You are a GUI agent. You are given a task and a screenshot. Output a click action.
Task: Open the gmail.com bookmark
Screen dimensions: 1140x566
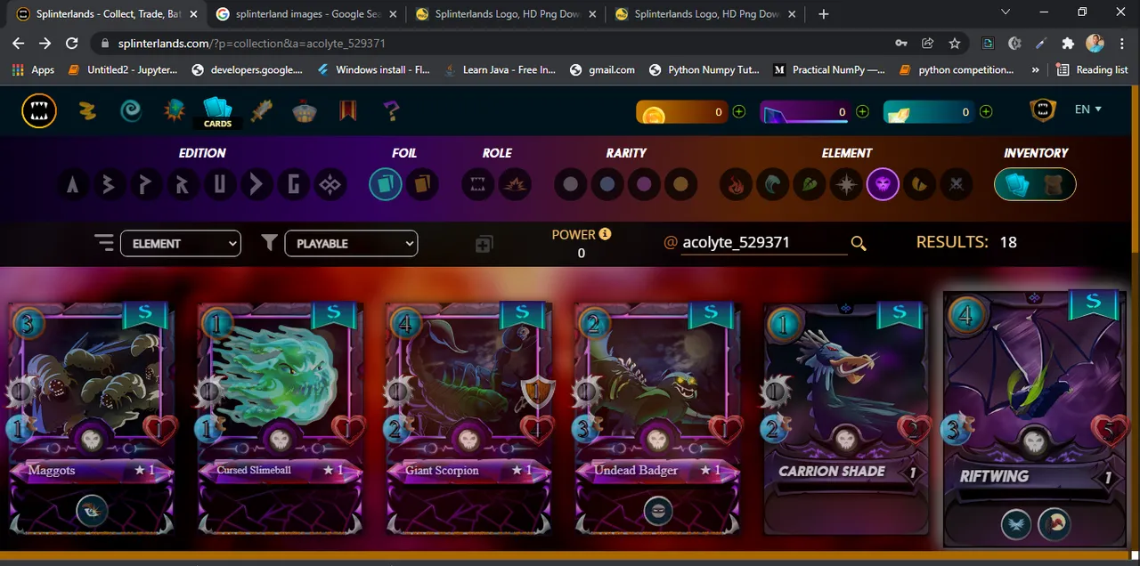pos(602,69)
